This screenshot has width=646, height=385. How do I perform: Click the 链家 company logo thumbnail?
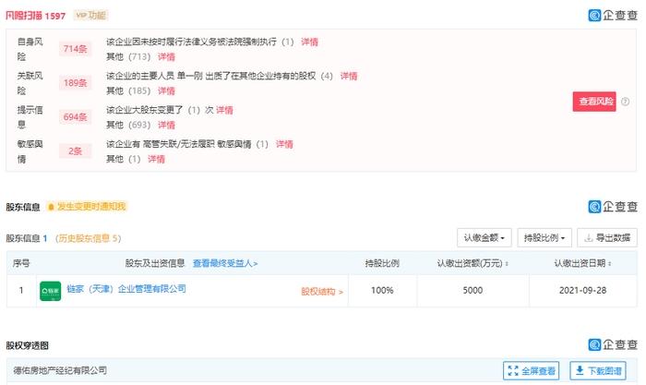coord(50,291)
